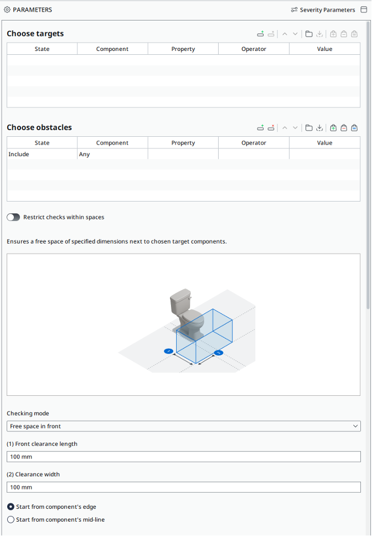Add a new row to Choose obstacles
372x536 pixels.
260,127
